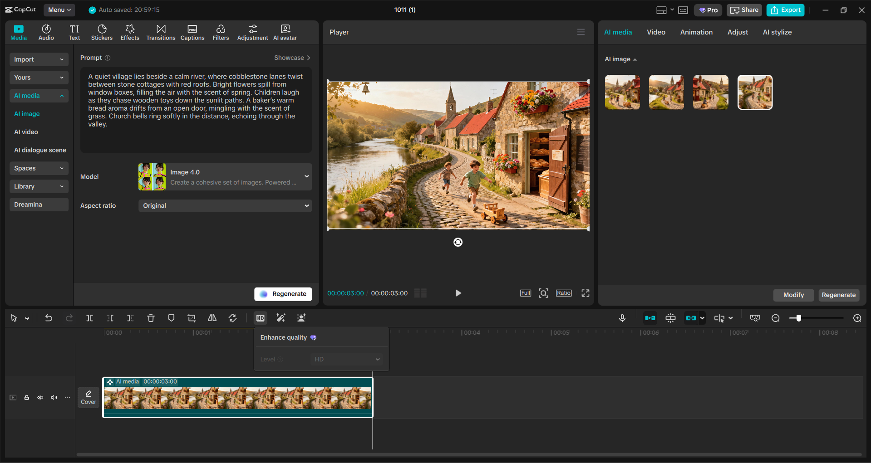Collapse the AI image results section
The width and height of the screenshot is (871, 463).
(x=635, y=59)
